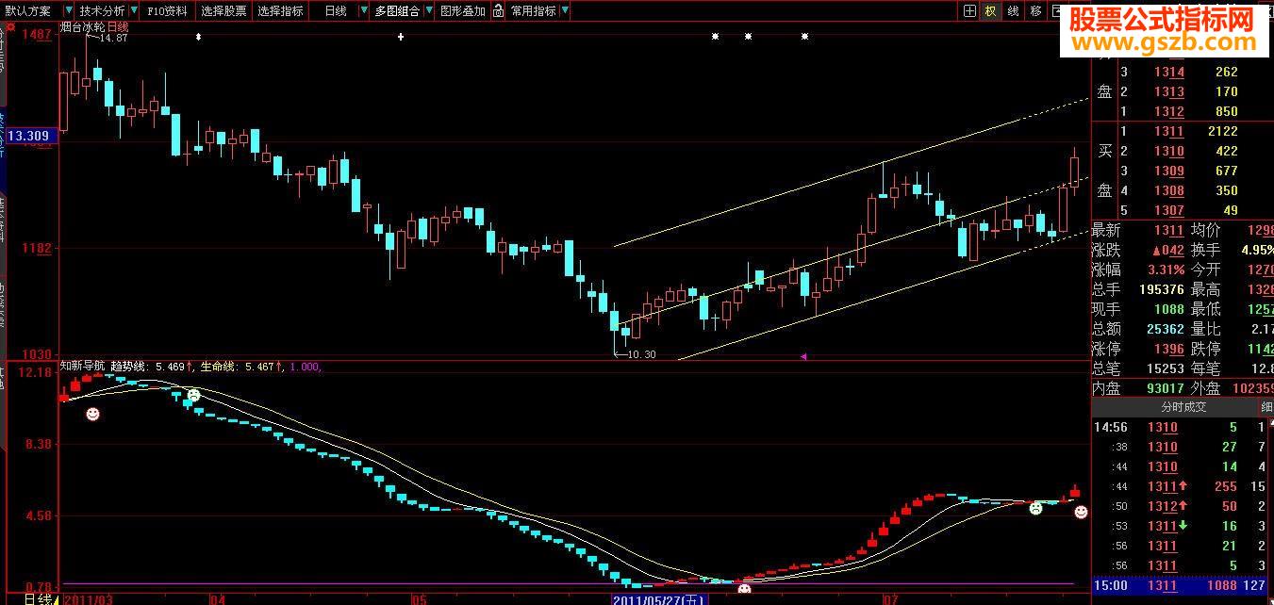Click the buy level 1 price 1311
The image size is (1274, 605).
1169,131
